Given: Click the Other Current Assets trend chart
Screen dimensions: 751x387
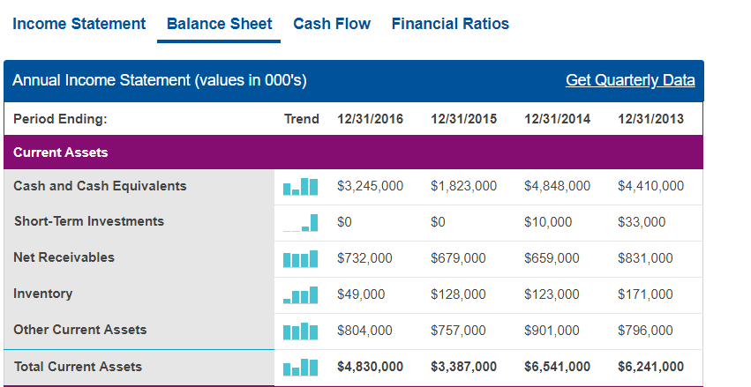Looking at the screenshot, I should [x=300, y=331].
